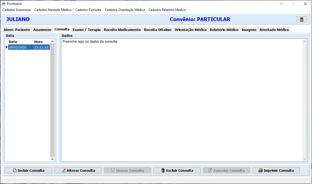Click the Hora column header
This screenshot has height=184, width=312.
point(41,42)
